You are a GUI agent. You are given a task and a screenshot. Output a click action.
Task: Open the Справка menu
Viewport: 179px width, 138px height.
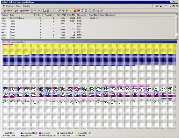pos(27,6)
